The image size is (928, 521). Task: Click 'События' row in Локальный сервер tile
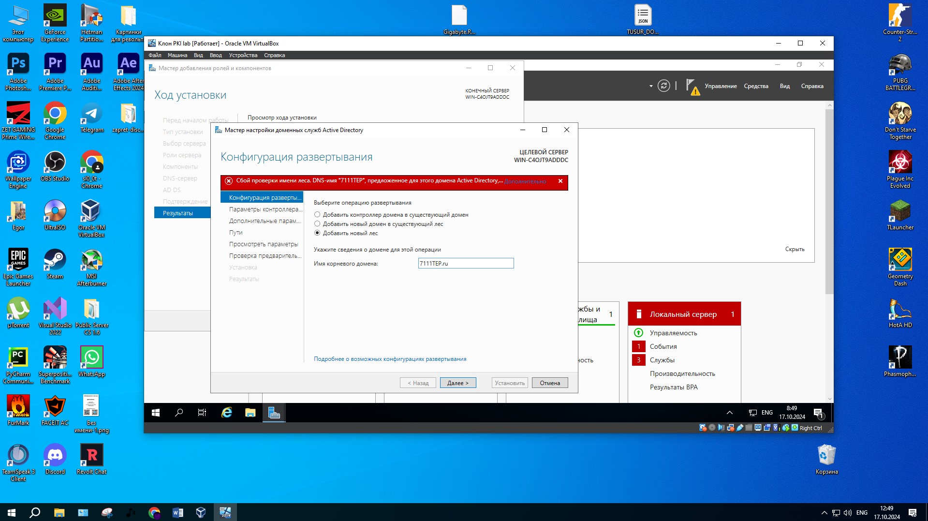(x=663, y=346)
